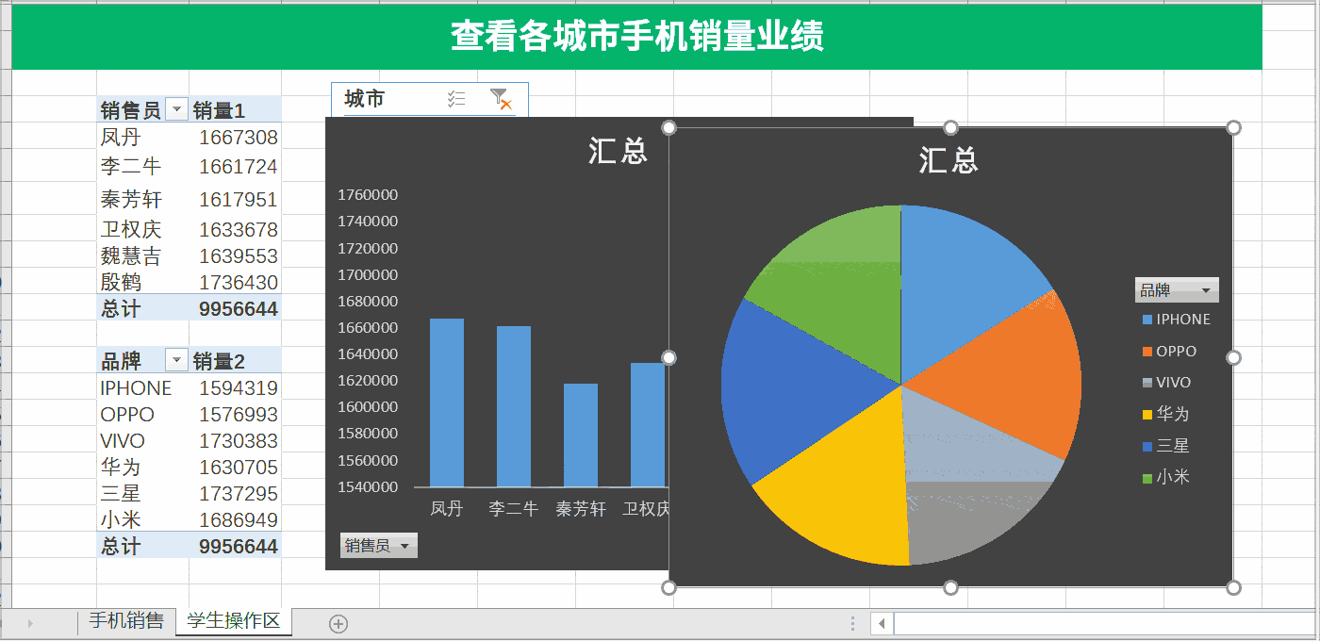1320x641 pixels.
Task: Click the OPPO legend entry
Action: coord(1169,351)
